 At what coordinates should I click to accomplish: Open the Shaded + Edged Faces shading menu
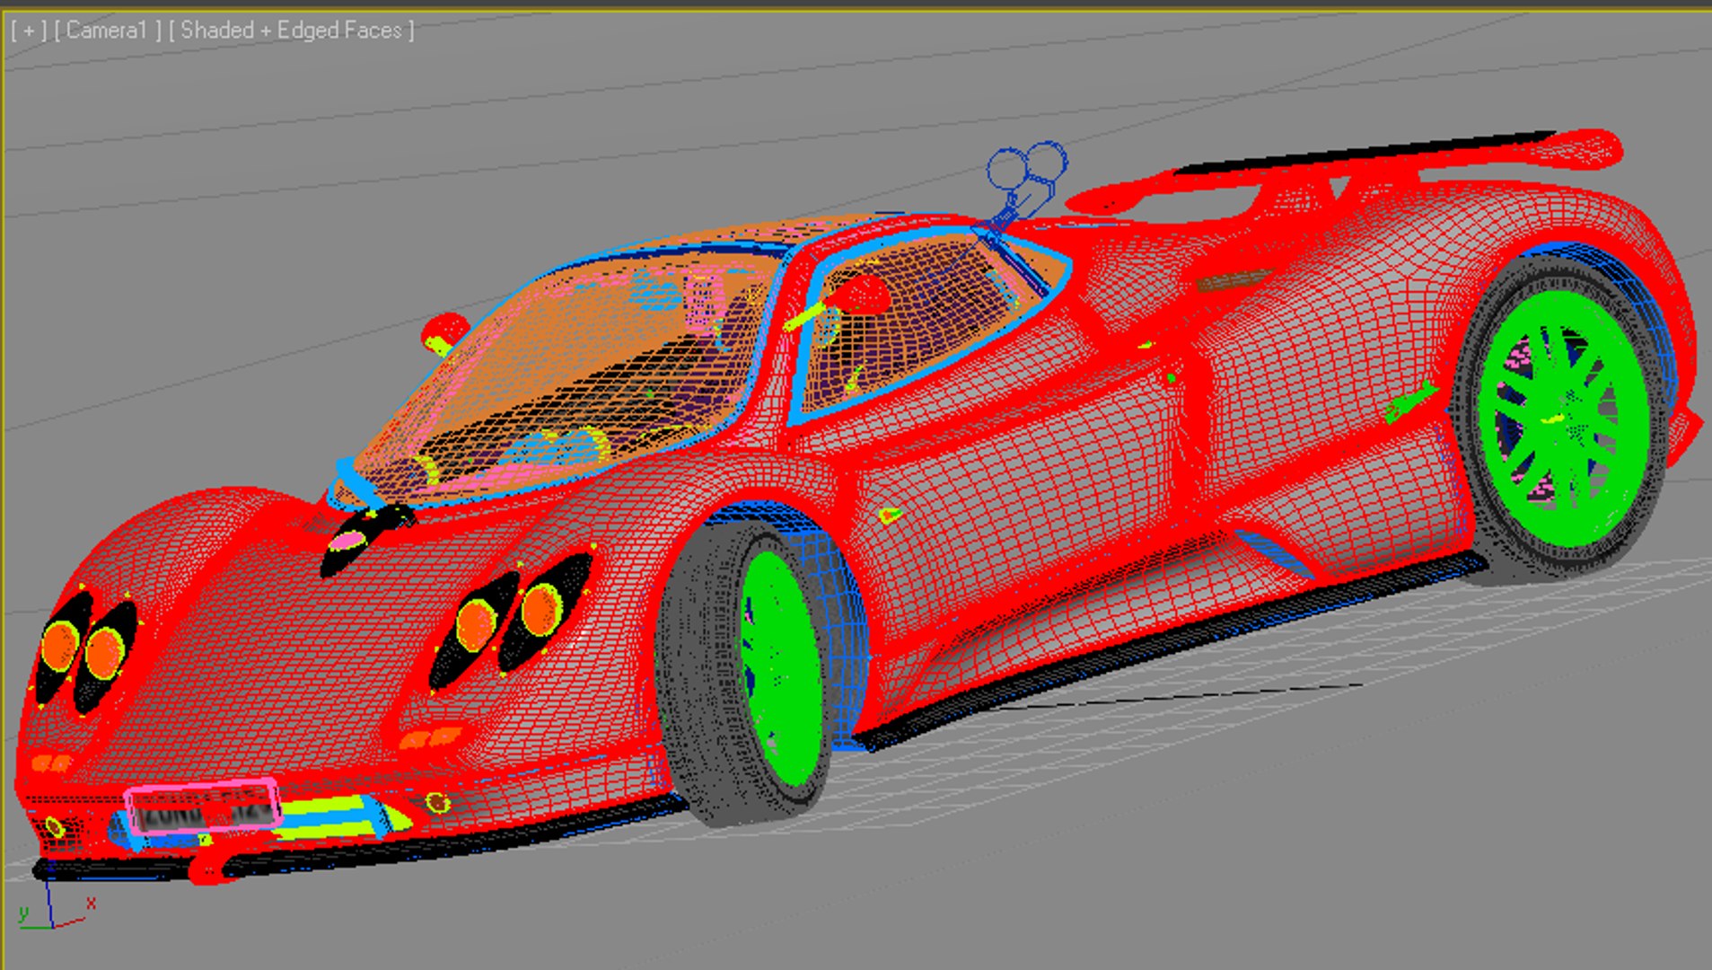point(292,31)
